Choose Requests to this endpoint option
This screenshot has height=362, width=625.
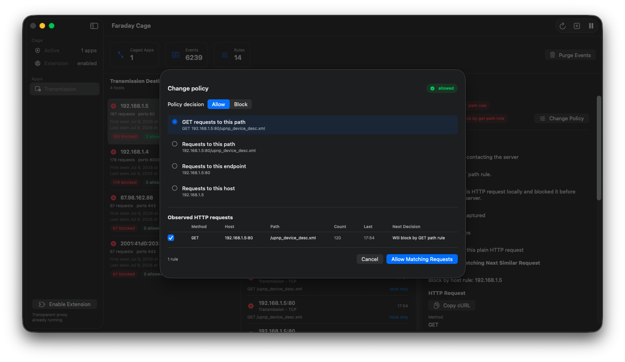pos(313,169)
